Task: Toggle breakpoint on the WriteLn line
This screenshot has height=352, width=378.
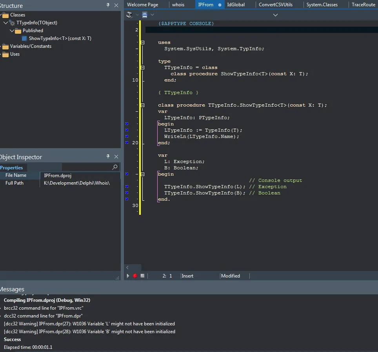Action: coord(127,136)
